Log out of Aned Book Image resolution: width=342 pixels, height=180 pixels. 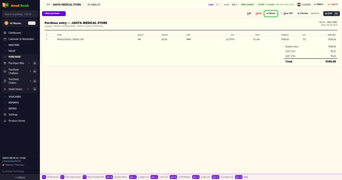333,4
